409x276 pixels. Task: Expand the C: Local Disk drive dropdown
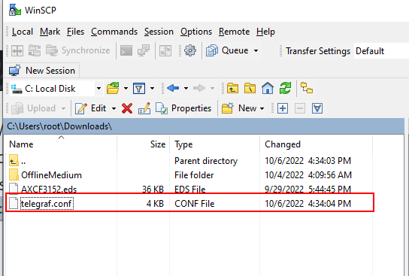98,89
